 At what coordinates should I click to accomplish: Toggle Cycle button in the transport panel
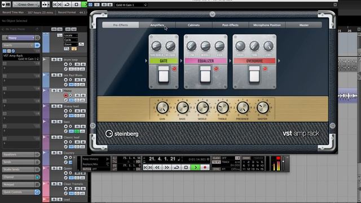177,167
